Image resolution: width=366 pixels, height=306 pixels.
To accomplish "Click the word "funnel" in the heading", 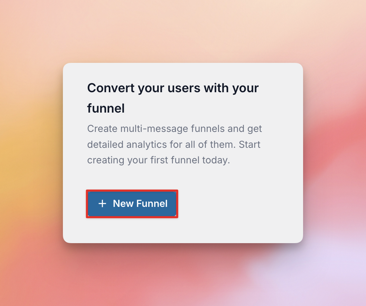I will pos(106,108).
